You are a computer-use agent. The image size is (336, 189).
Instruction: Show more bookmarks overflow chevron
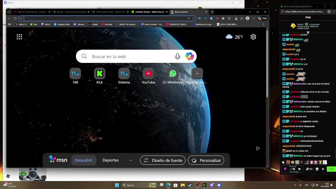[x=264, y=24]
